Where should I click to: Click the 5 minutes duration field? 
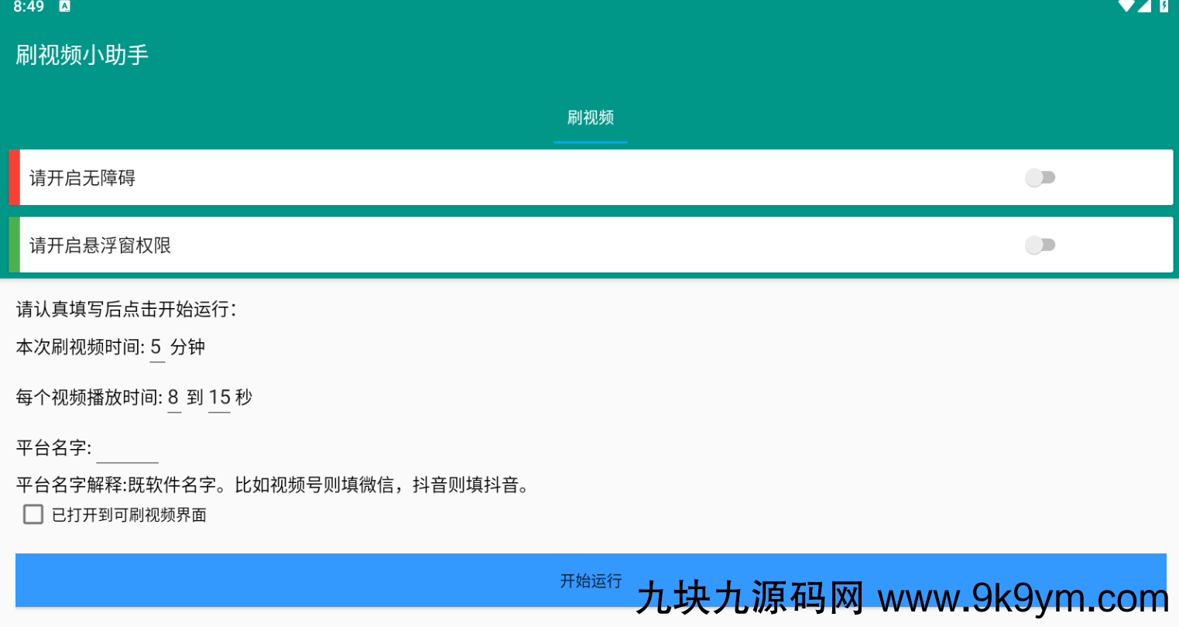click(x=157, y=347)
